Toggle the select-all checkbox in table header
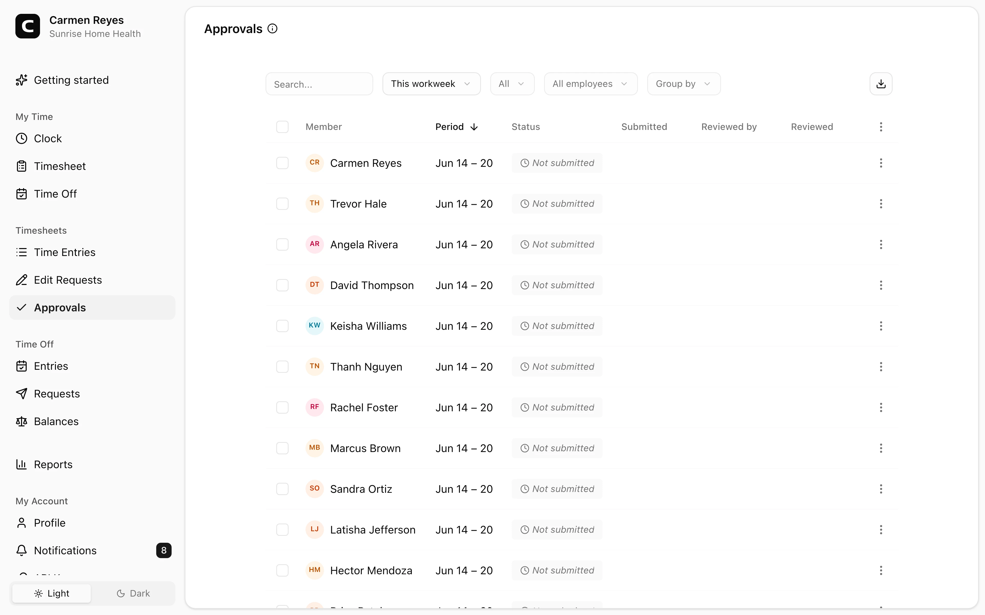 [x=282, y=127]
